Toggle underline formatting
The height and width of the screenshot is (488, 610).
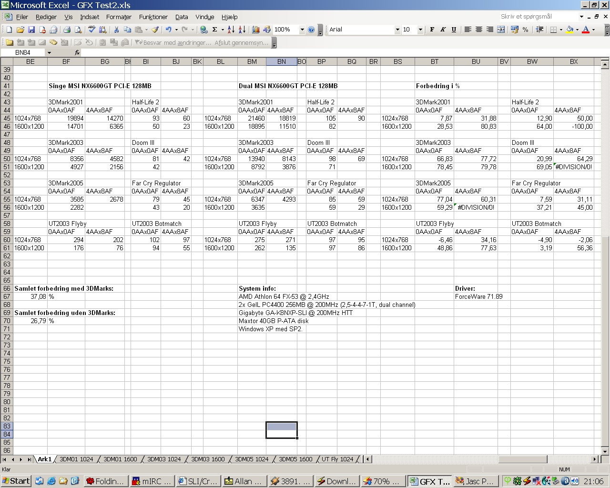click(454, 30)
